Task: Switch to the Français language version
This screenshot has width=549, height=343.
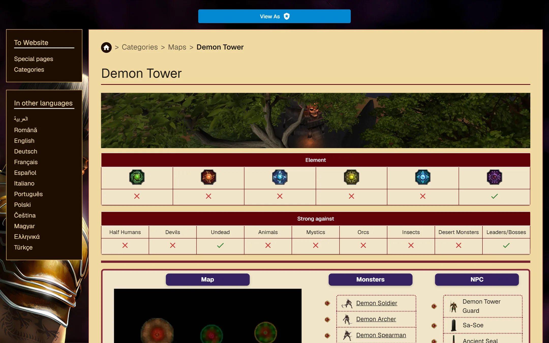Action: tap(26, 162)
